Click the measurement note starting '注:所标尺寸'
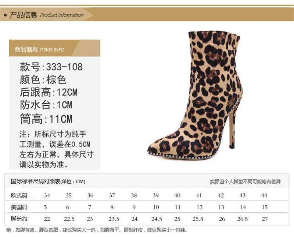Screen dimensions: 294x237 click(x=57, y=149)
